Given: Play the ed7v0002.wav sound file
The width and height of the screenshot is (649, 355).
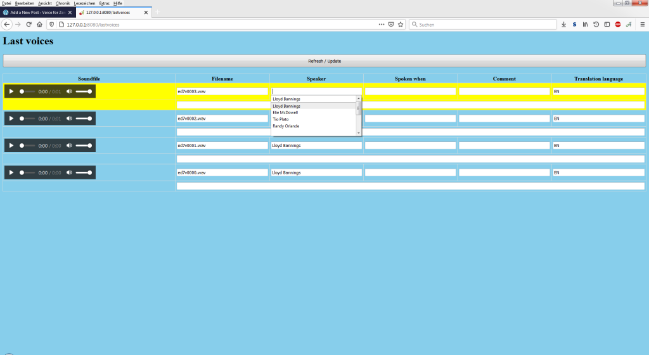Looking at the screenshot, I should (11, 119).
